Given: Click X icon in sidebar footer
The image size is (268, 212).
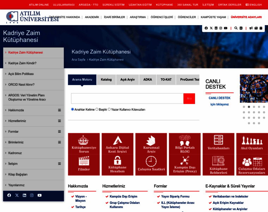Looking at the screenshot, I should pos(17,195).
